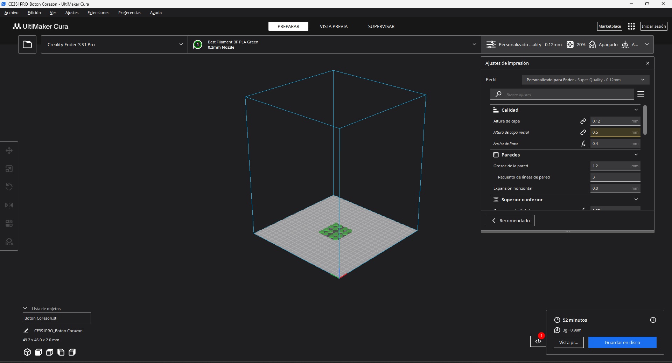Collapse the Calidad section
The image size is (672, 363).
click(x=566, y=110)
